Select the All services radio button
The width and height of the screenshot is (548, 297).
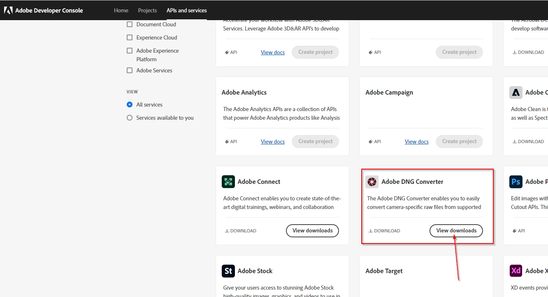130,104
